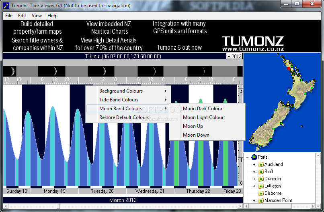This screenshot has height=212, width=324.
Task: Click the Bluff folder icon
Action: tap(261, 172)
